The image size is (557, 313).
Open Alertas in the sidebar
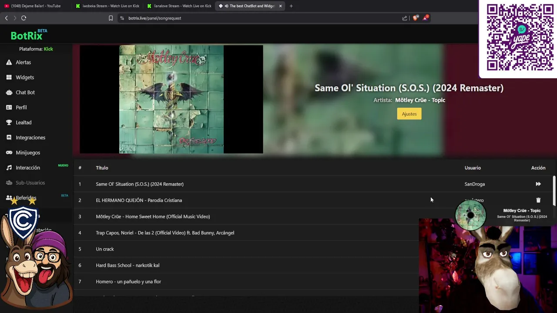tap(23, 62)
